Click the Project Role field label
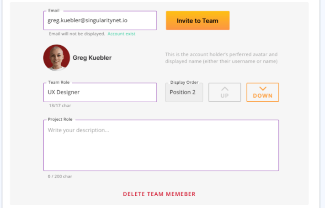This screenshot has width=325, height=208. tap(61, 120)
